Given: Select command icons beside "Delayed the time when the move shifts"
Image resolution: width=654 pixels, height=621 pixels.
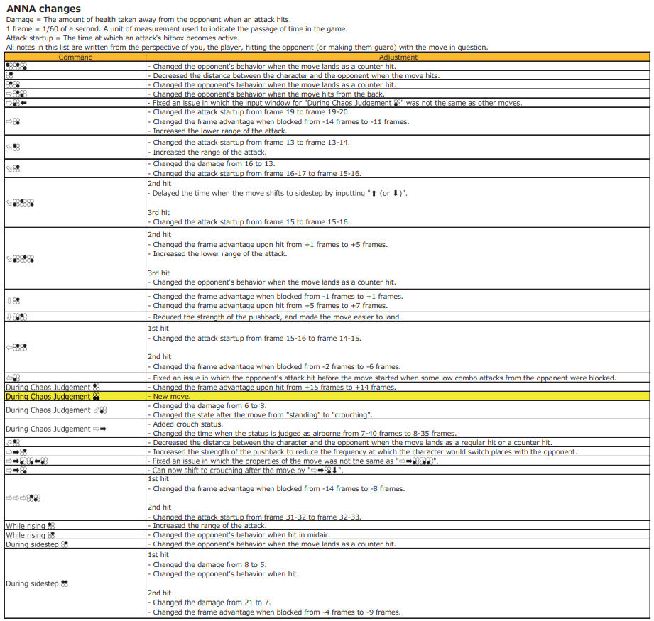Looking at the screenshot, I should coord(20,202).
